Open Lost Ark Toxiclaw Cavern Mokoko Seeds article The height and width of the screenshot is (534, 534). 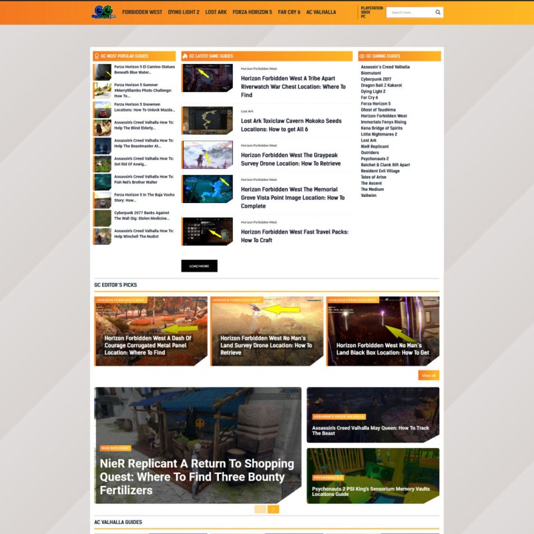click(291, 125)
